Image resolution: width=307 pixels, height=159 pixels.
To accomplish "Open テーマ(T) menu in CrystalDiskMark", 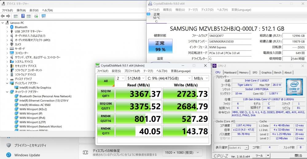I will coord(148,71).
